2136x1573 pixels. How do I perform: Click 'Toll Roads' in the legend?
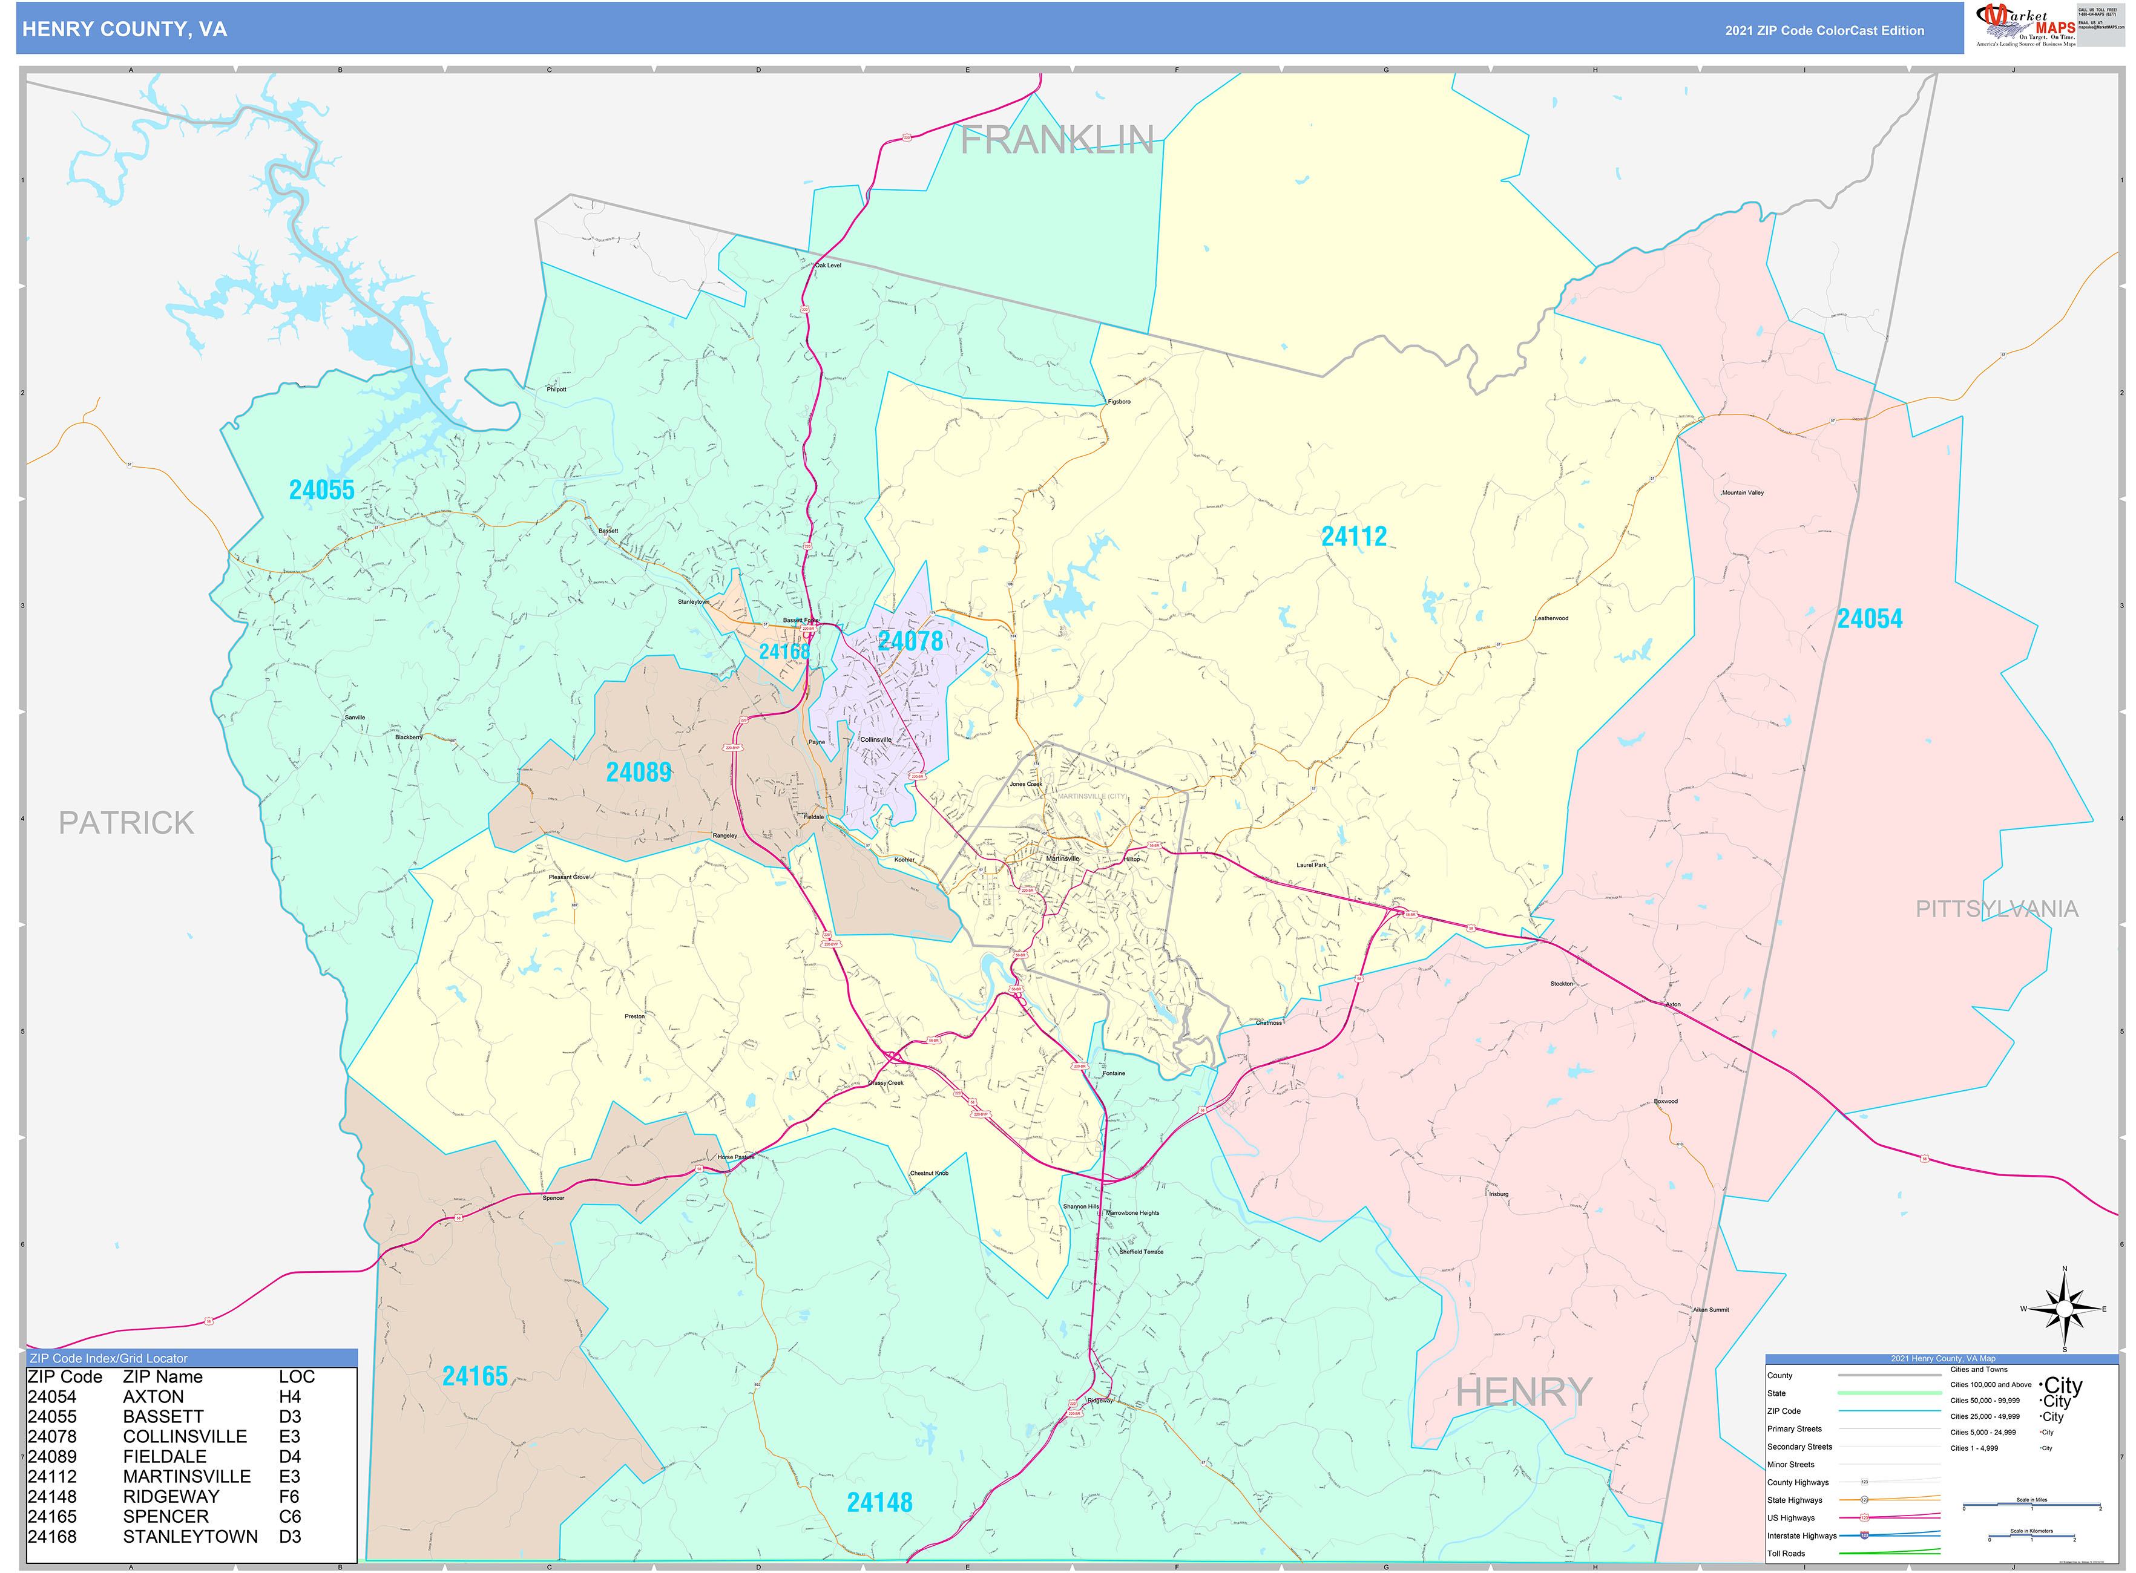point(1786,1554)
